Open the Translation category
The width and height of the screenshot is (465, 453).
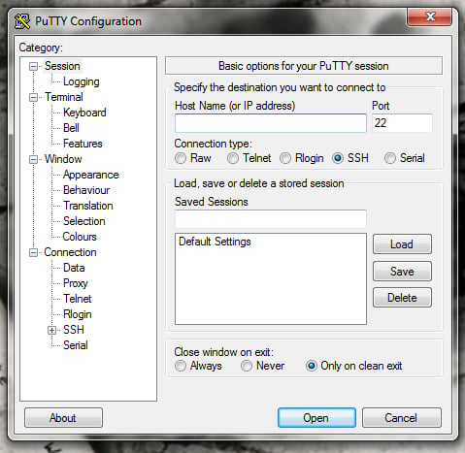pyautogui.click(x=88, y=206)
